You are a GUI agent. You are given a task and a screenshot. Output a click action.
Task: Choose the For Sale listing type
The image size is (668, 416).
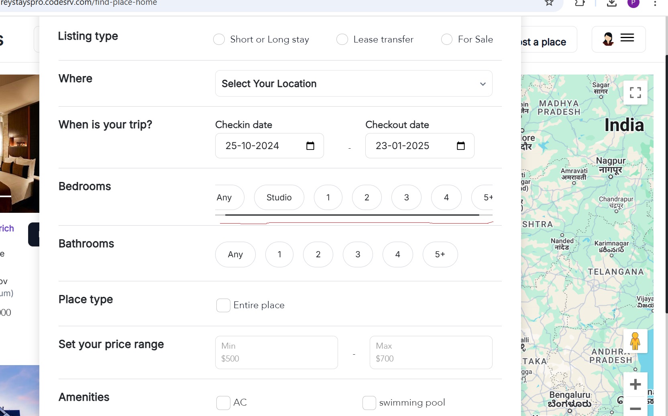point(446,40)
